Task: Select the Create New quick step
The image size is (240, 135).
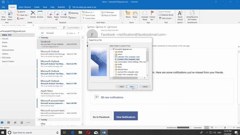Action: [x=89, y=18]
